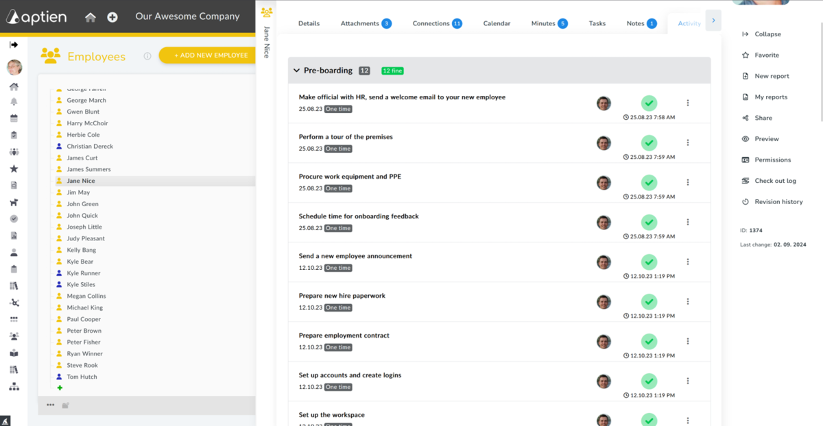Open Permissions in right panel
This screenshot has width=823, height=426.
click(766, 160)
